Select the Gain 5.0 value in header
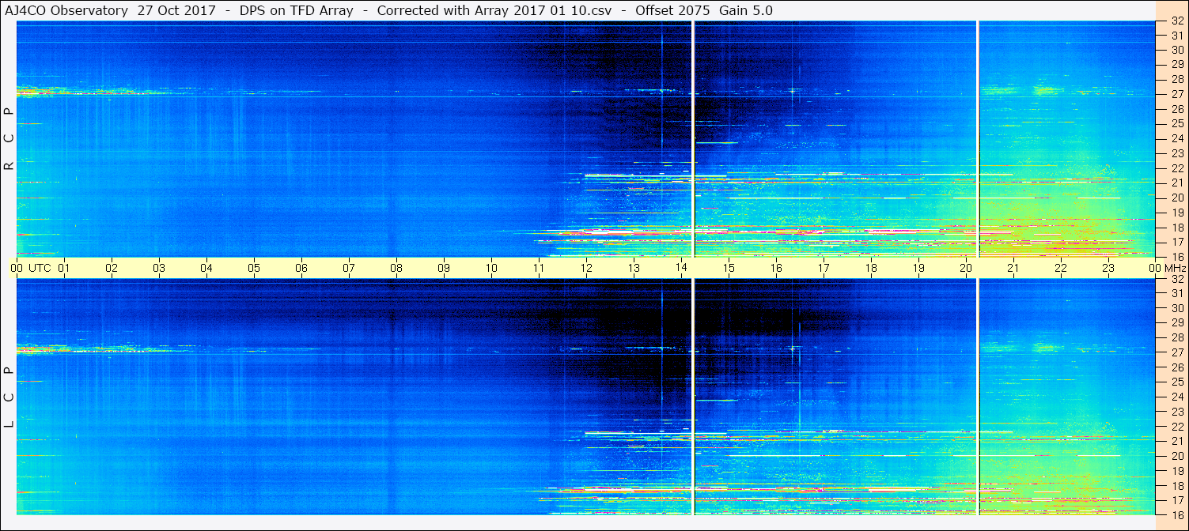The image size is (1189, 531). coord(746,10)
